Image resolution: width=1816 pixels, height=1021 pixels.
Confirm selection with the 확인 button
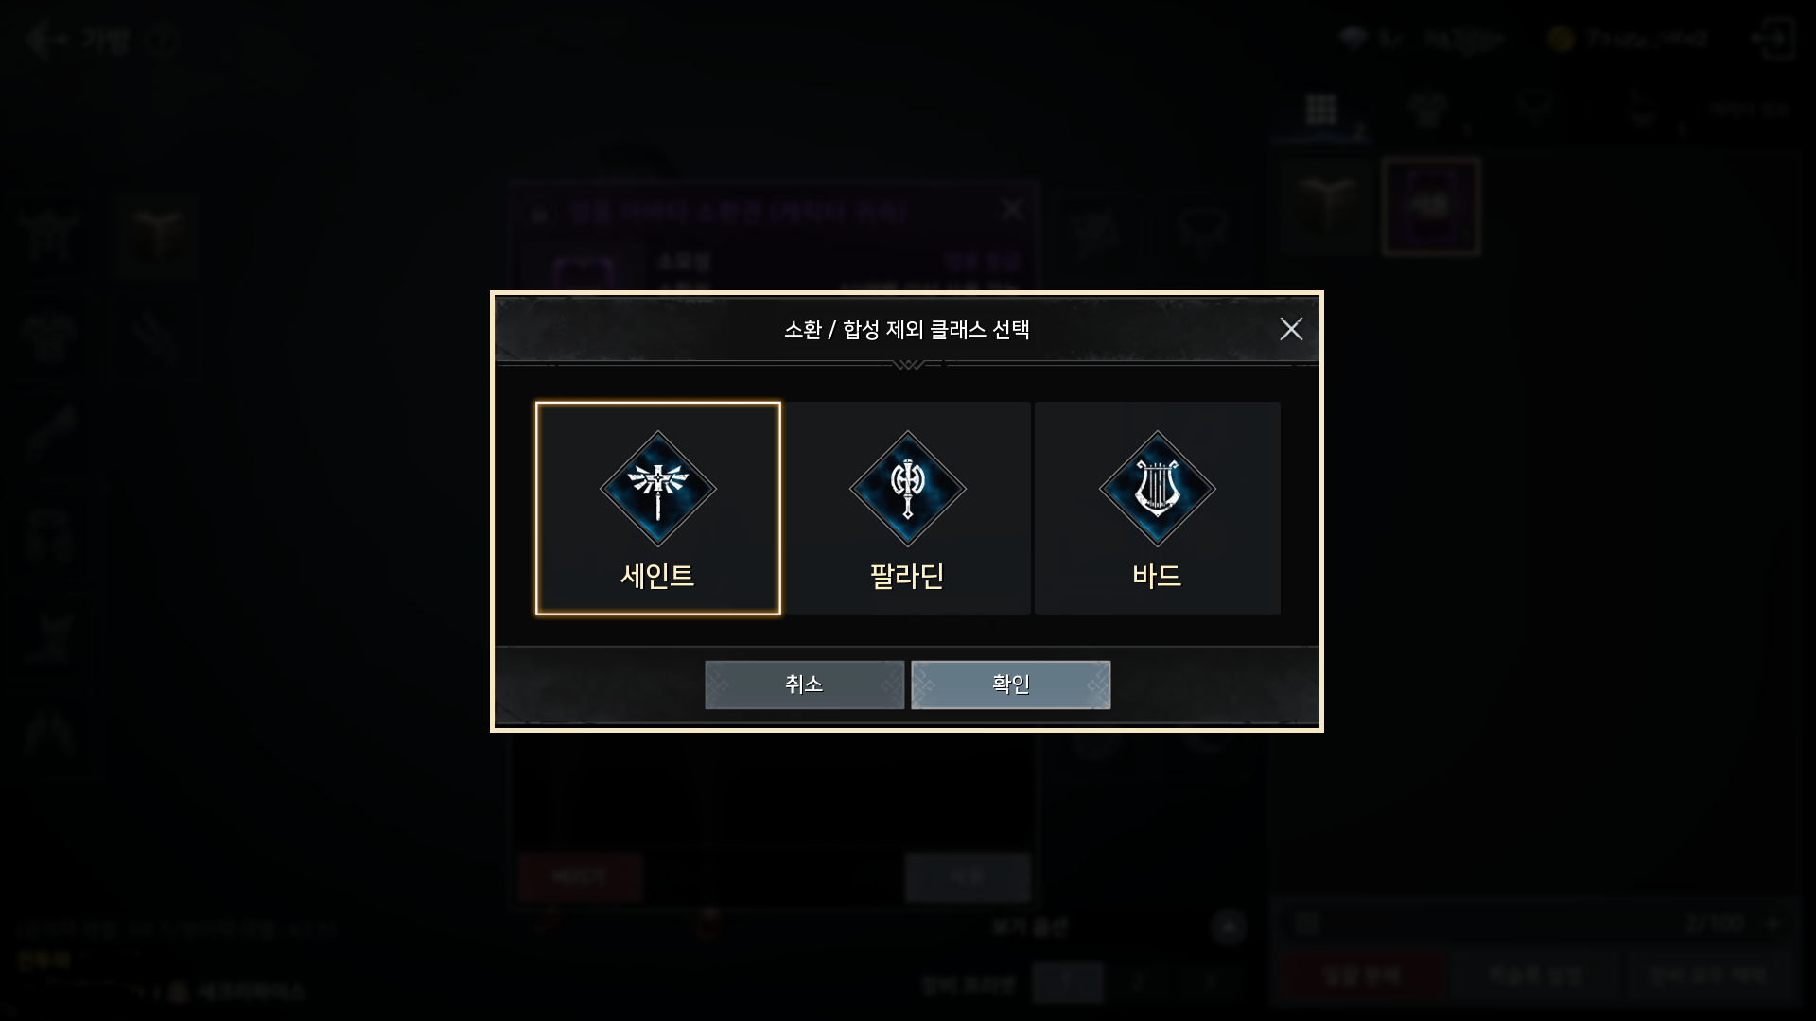coord(1010,684)
